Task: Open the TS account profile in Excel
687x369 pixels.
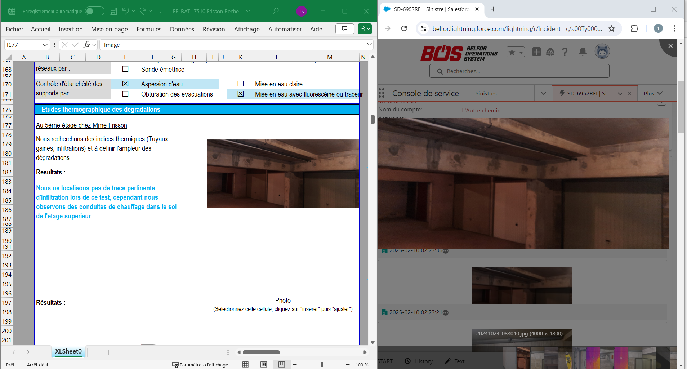Action: [302, 11]
